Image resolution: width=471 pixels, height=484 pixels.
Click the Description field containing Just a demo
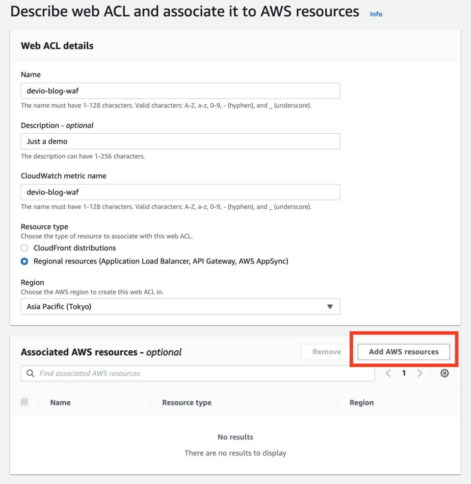click(x=180, y=141)
